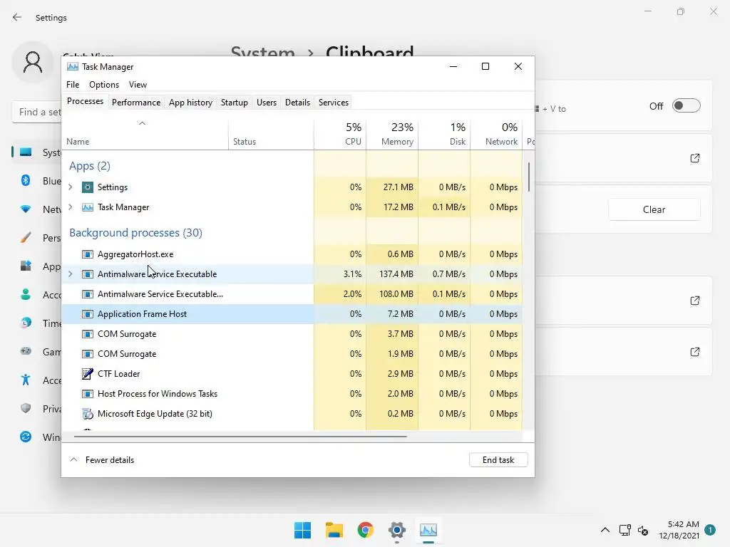The width and height of the screenshot is (730, 547).
Task: Expand the Task Manager process row
Action: click(71, 207)
